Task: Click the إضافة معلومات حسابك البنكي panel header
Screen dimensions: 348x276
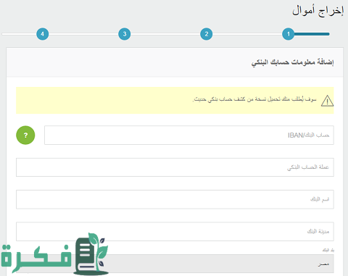Action: (292, 62)
